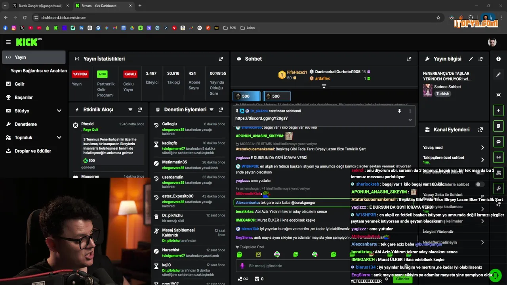Click Rhoxid in Etkinlik Akışı
507x285 pixels.
pos(88,124)
